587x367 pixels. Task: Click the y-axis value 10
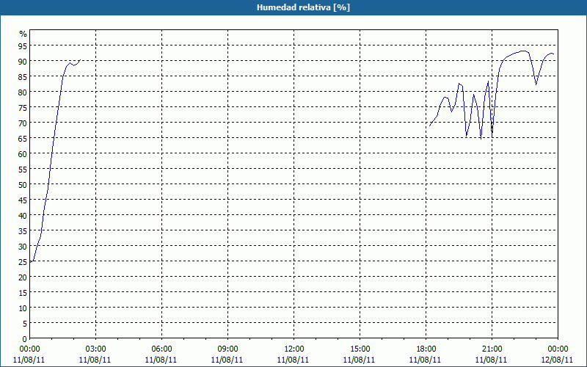coord(23,308)
